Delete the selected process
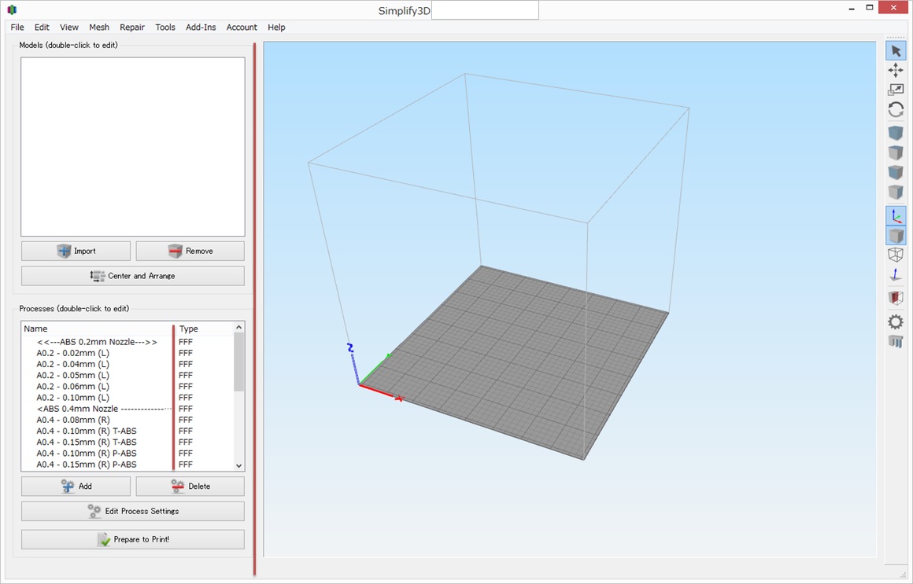Image resolution: width=913 pixels, height=584 pixels. click(190, 487)
